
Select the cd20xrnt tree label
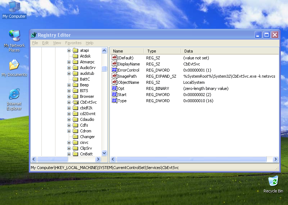click(87, 114)
